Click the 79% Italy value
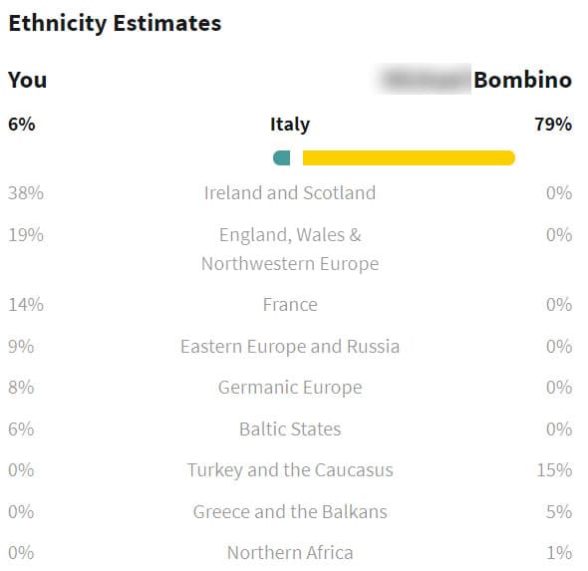The height and width of the screenshot is (571, 588). [553, 125]
